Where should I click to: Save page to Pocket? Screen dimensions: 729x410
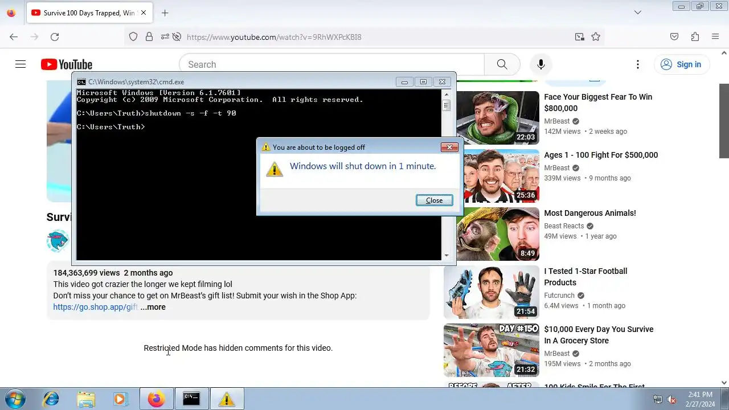click(x=674, y=37)
